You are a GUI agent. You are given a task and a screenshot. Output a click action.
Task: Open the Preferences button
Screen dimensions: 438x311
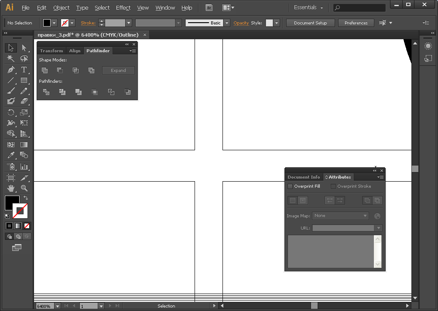pyautogui.click(x=356, y=23)
